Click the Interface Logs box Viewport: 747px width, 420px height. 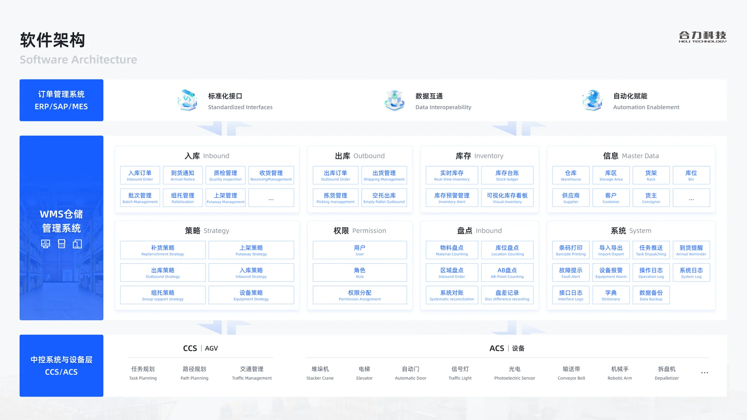[x=571, y=295]
